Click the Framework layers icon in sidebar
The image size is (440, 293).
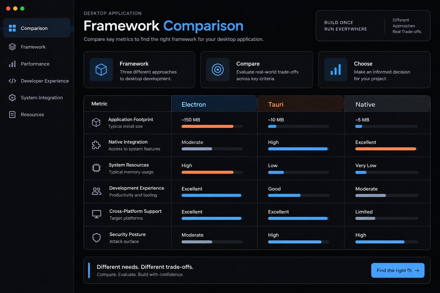coord(12,47)
